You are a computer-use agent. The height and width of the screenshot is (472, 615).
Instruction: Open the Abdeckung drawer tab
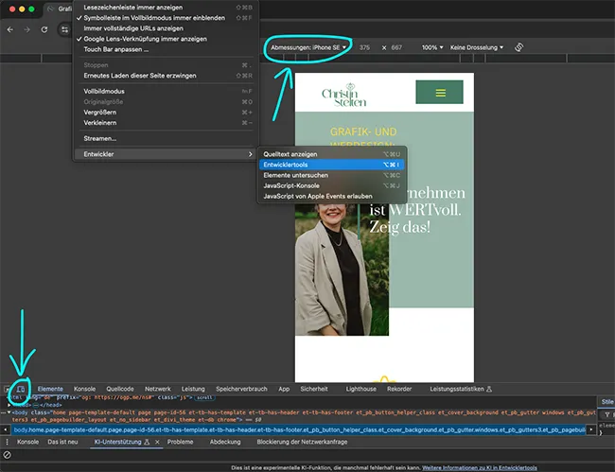(x=225, y=442)
